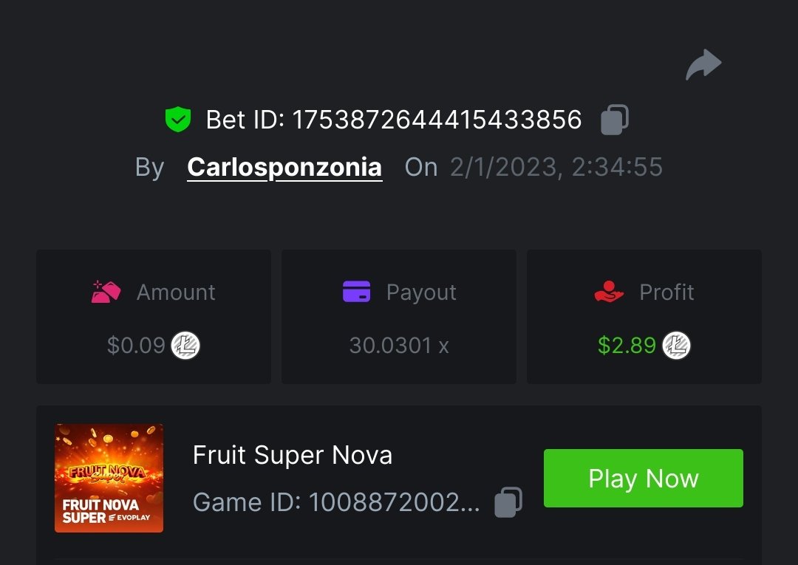Screen dimensions: 798x565
Task: Select the Bet ID number text
Action: [437, 120]
